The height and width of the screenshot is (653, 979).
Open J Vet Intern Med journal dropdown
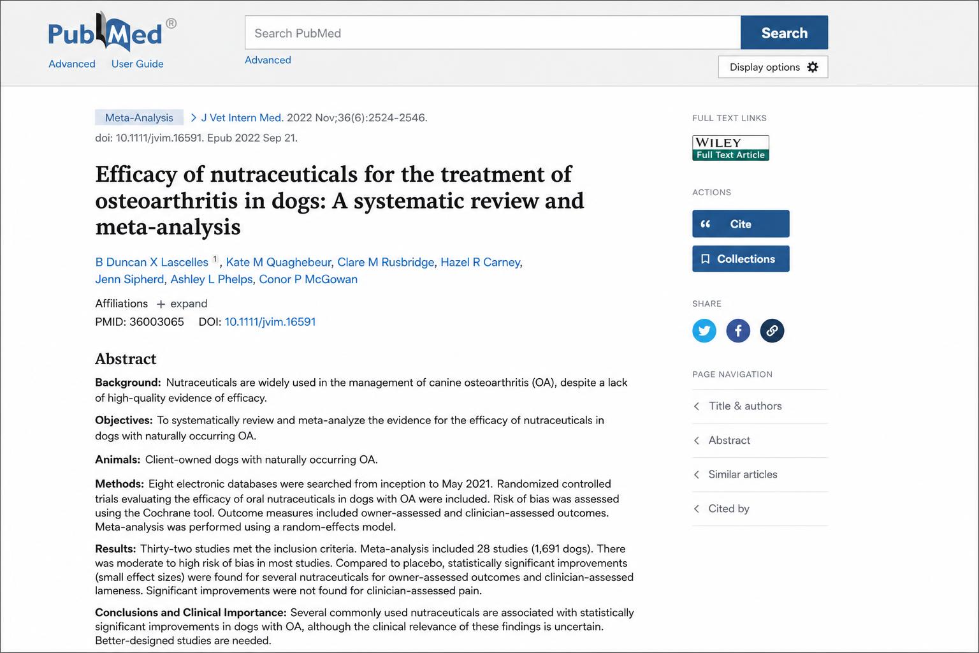click(x=236, y=117)
